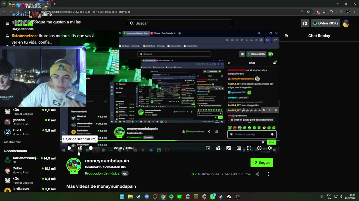Open the moneynumbdapain channel avatar

click(74, 165)
